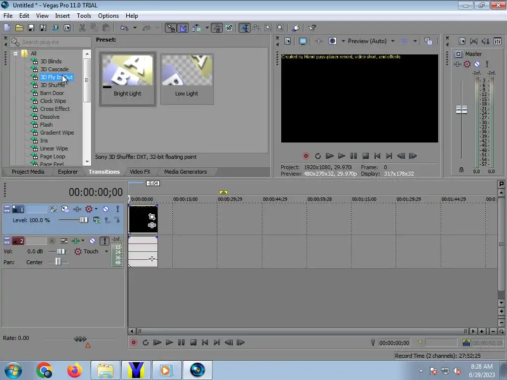This screenshot has width=507, height=380.
Task: Launch Firefox from the taskbar
Action: 75,370
